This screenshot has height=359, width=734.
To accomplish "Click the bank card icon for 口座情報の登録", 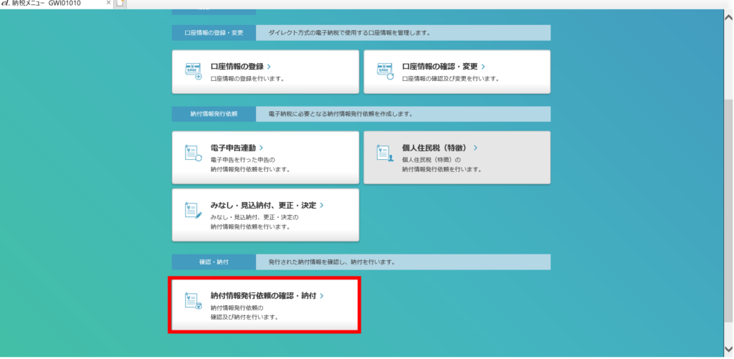I will 194,71.
